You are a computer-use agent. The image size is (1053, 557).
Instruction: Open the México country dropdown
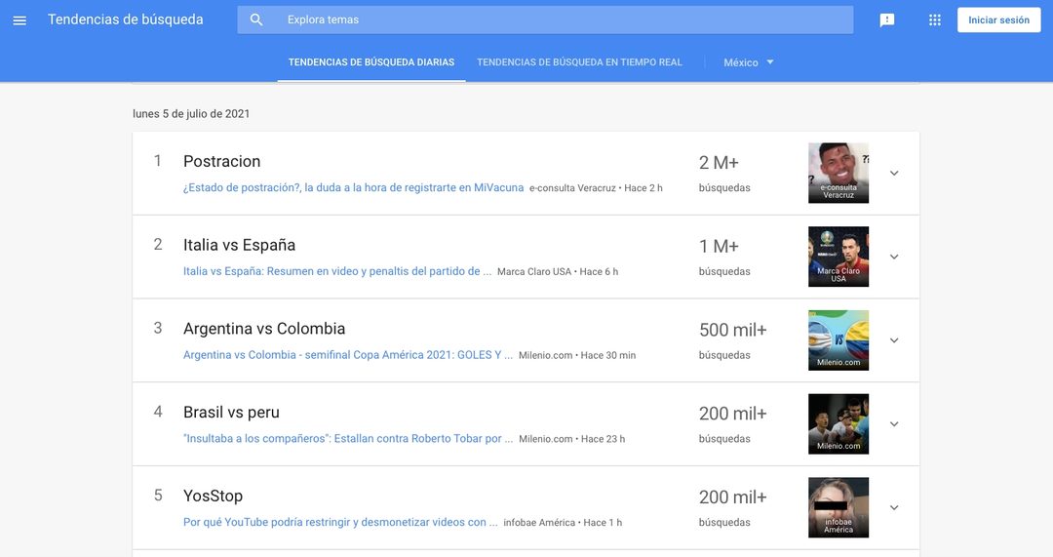coord(749,62)
